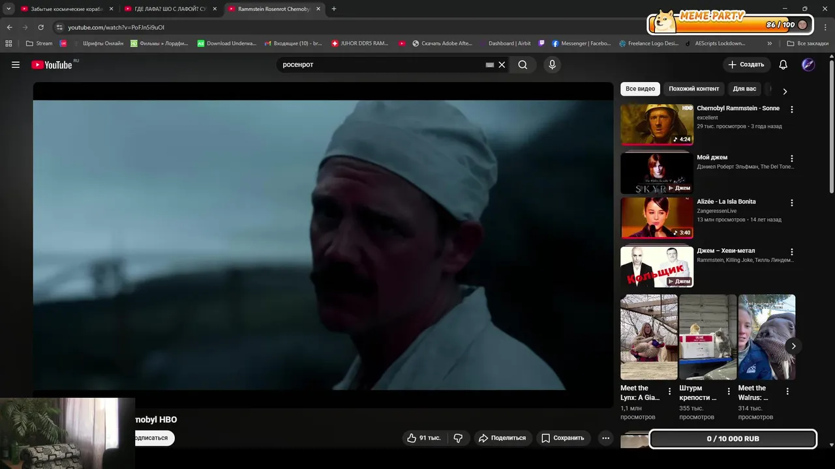
Task: View site information in address bar
Action: coord(59,27)
